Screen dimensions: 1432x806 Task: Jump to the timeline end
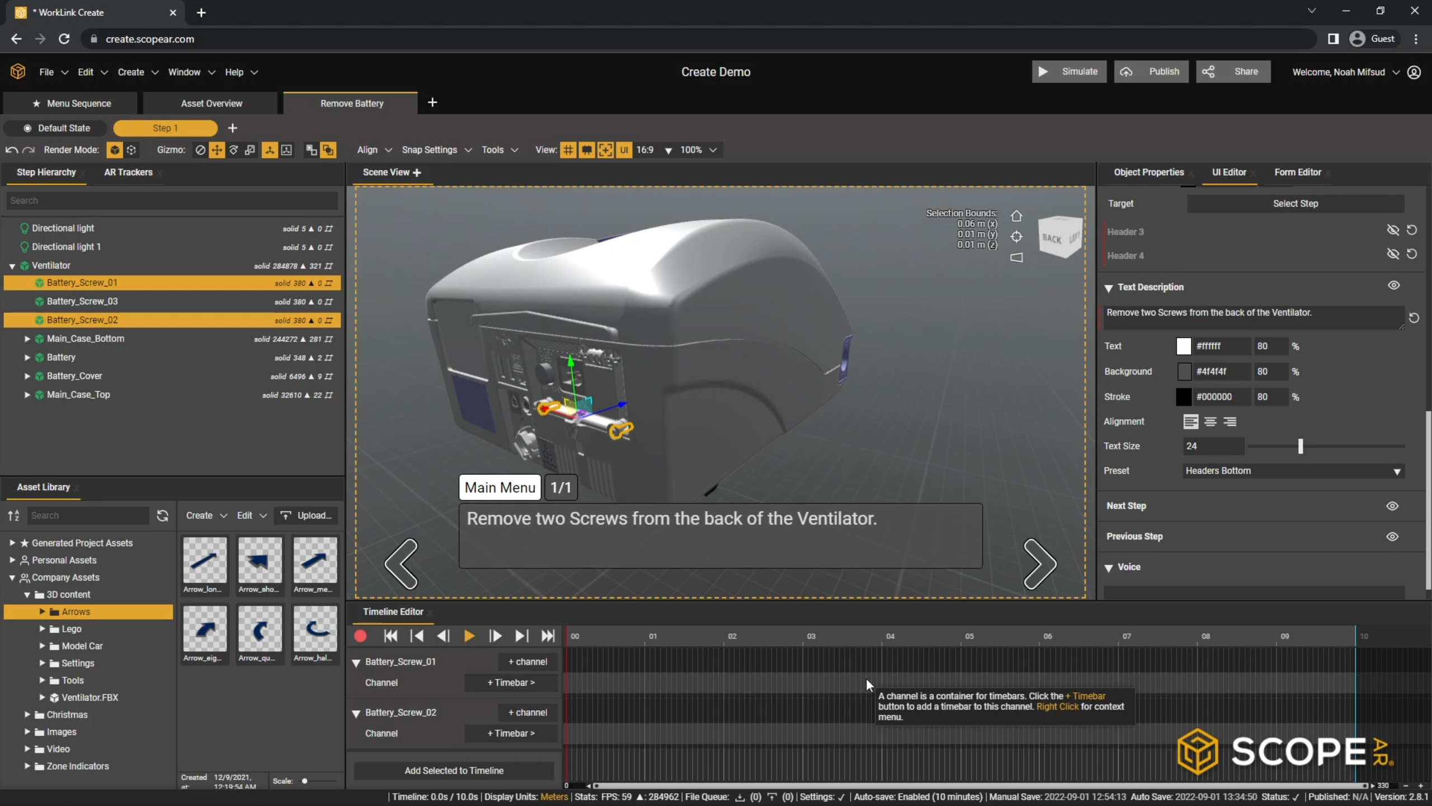[x=548, y=636]
